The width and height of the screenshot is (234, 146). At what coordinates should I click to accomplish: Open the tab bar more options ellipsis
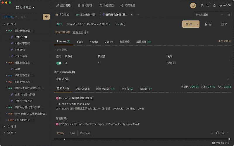tap(138, 15)
